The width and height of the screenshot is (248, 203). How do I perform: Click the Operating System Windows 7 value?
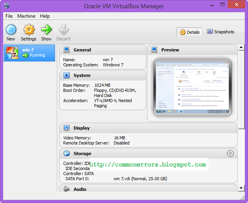pos(113,65)
